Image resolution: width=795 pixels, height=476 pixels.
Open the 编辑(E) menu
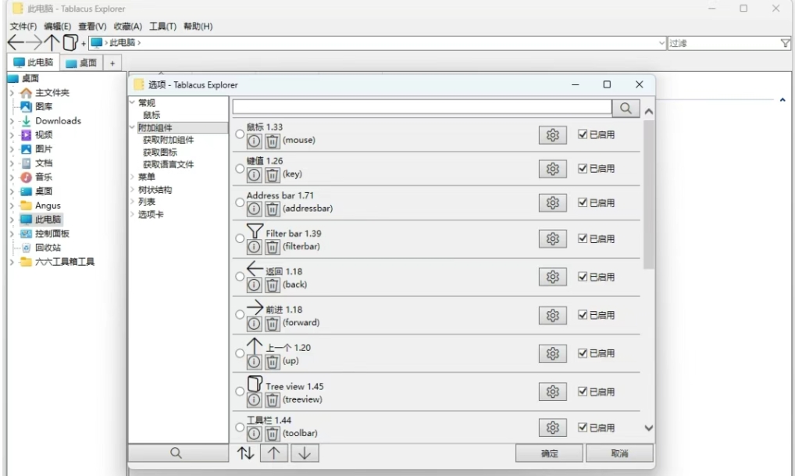(x=57, y=27)
